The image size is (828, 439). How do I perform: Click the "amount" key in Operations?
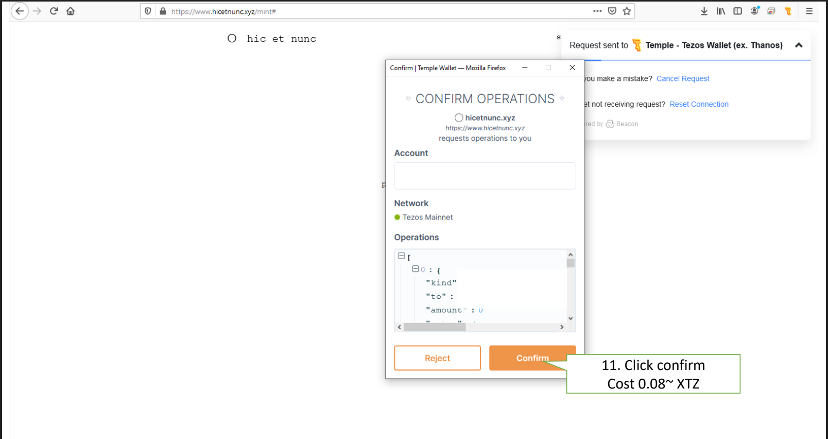pyautogui.click(x=446, y=310)
